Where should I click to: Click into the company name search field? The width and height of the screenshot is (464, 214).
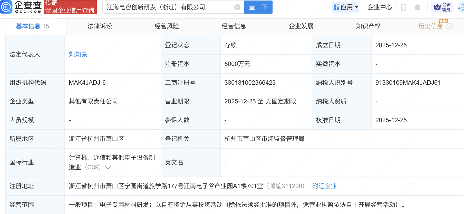click(169, 7)
